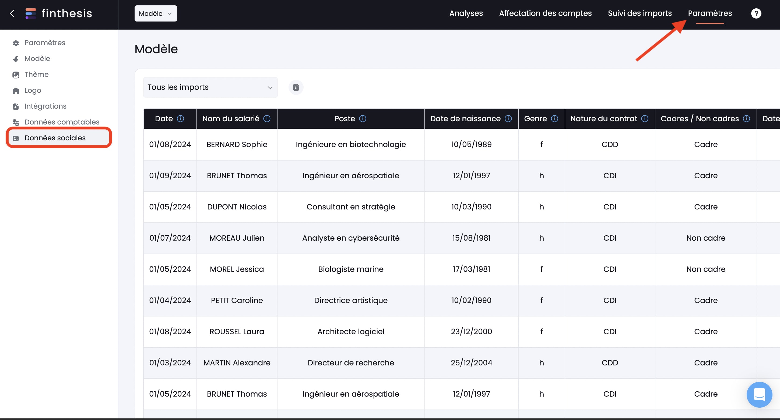Click info icon beside Cadres / Non cadres
The image size is (780, 420).
coord(746,119)
